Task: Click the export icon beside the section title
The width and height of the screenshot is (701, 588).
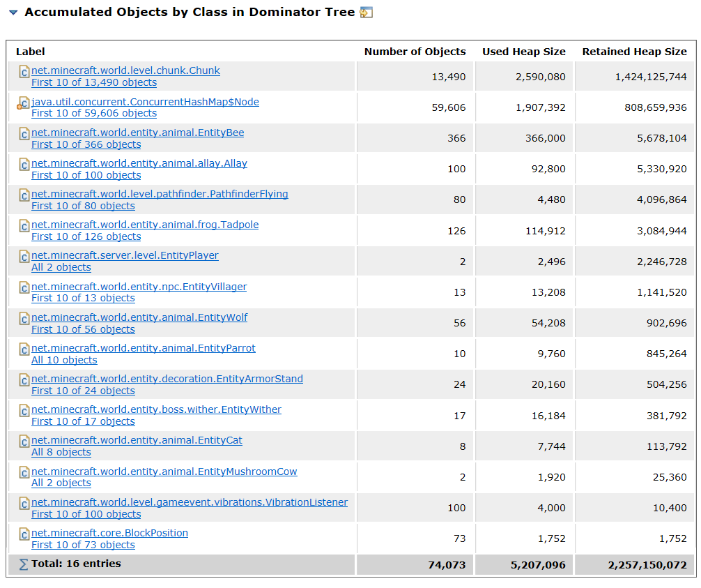Action: coord(366,12)
